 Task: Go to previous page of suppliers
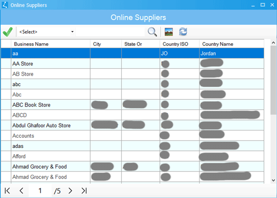click(x=22, y=191)
